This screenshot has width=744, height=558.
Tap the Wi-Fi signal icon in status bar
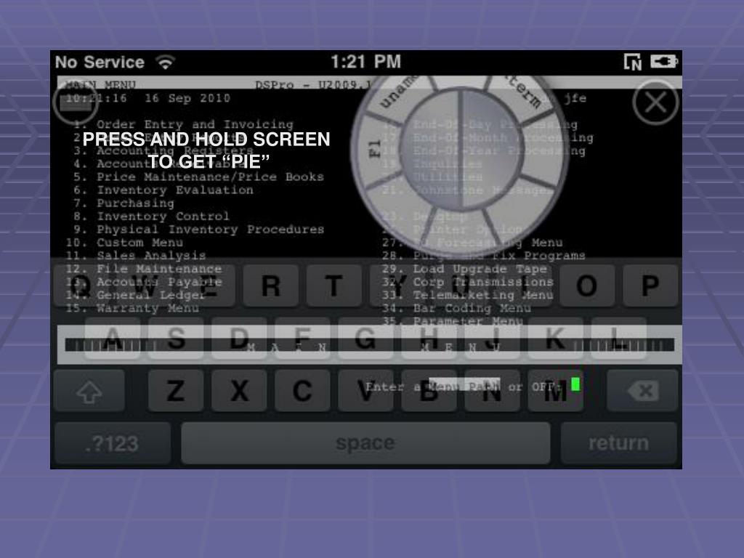(166, 62)
